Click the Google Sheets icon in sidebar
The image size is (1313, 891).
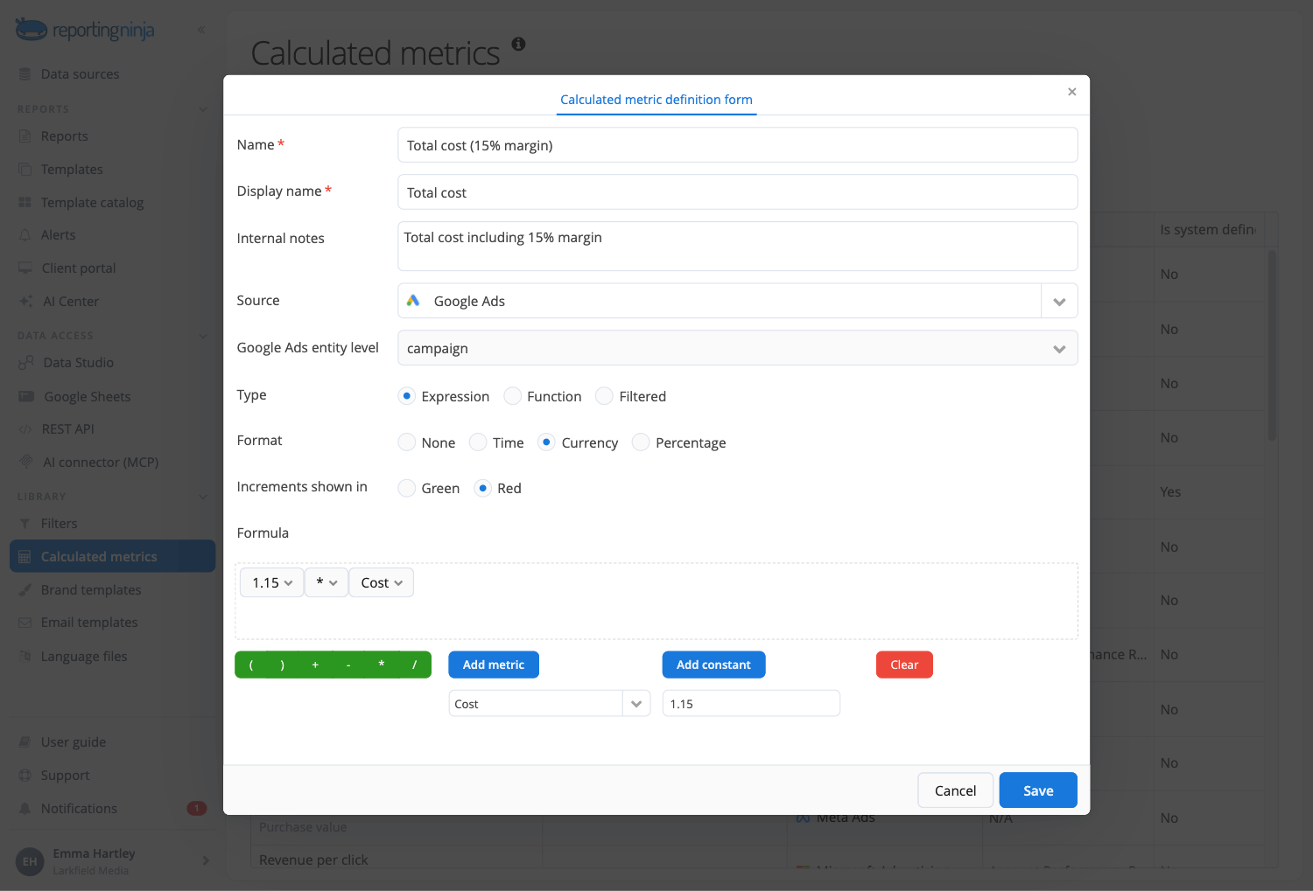26,397
